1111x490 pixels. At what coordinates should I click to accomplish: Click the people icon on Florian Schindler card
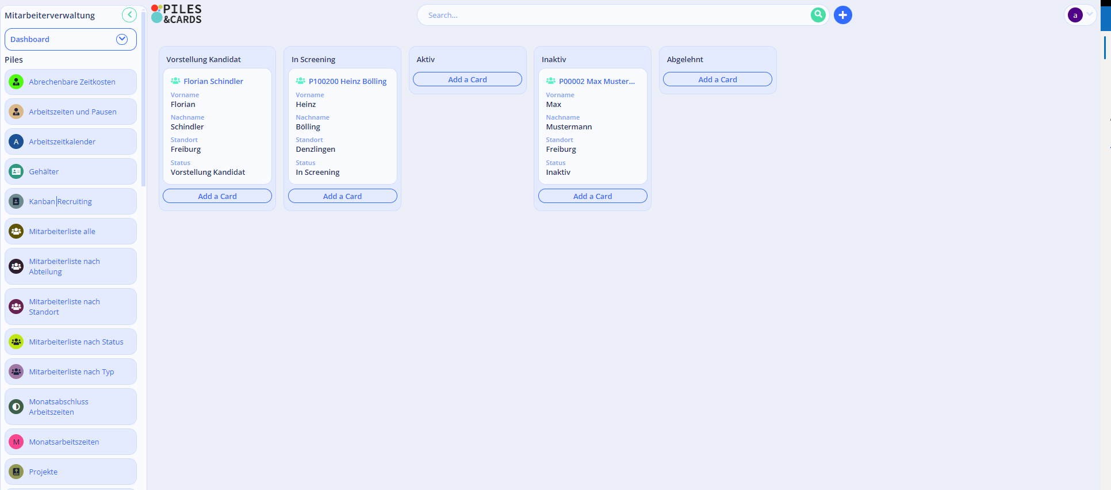(175, 81)
